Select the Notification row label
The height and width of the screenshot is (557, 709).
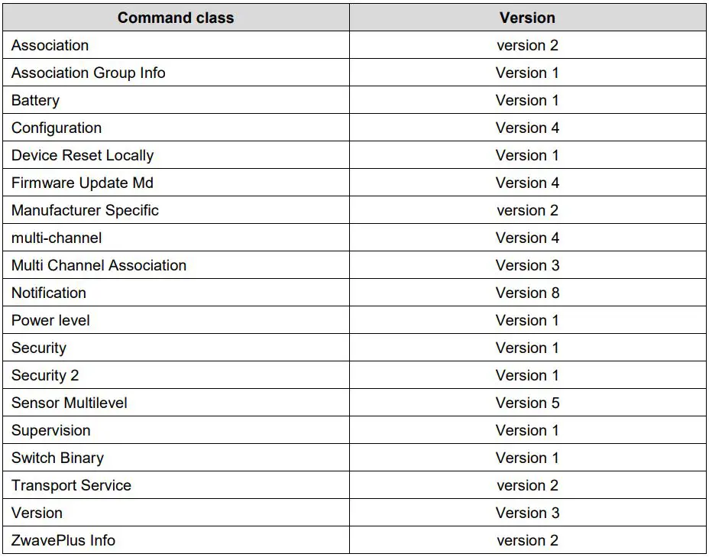coord(48,293)
